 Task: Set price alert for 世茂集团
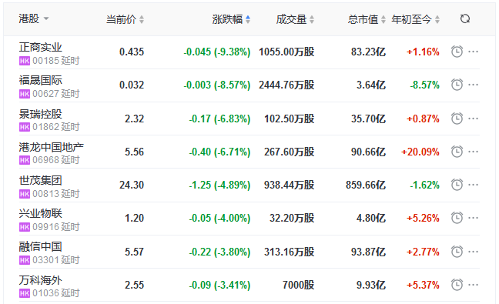click(457, 185)
